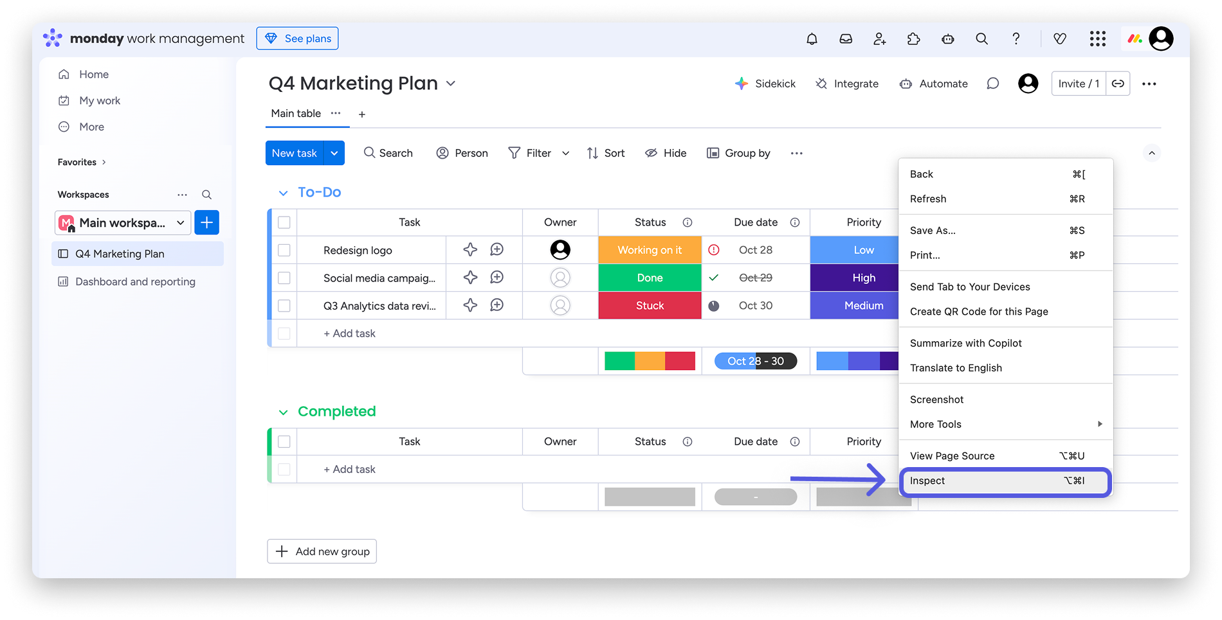Viewport: 1222px width, 620px height.
Task: Click the New task button
Action: click(x=295, y=153)
